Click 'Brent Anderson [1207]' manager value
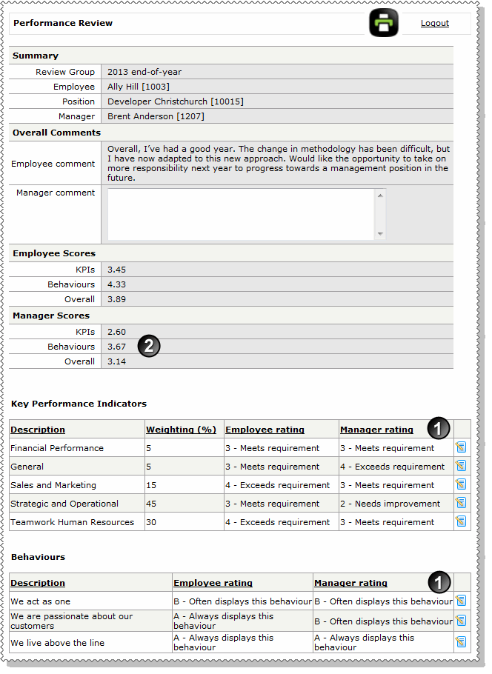Image resolution: width=492 pixels, height=674 pixels. click(156, 116)
